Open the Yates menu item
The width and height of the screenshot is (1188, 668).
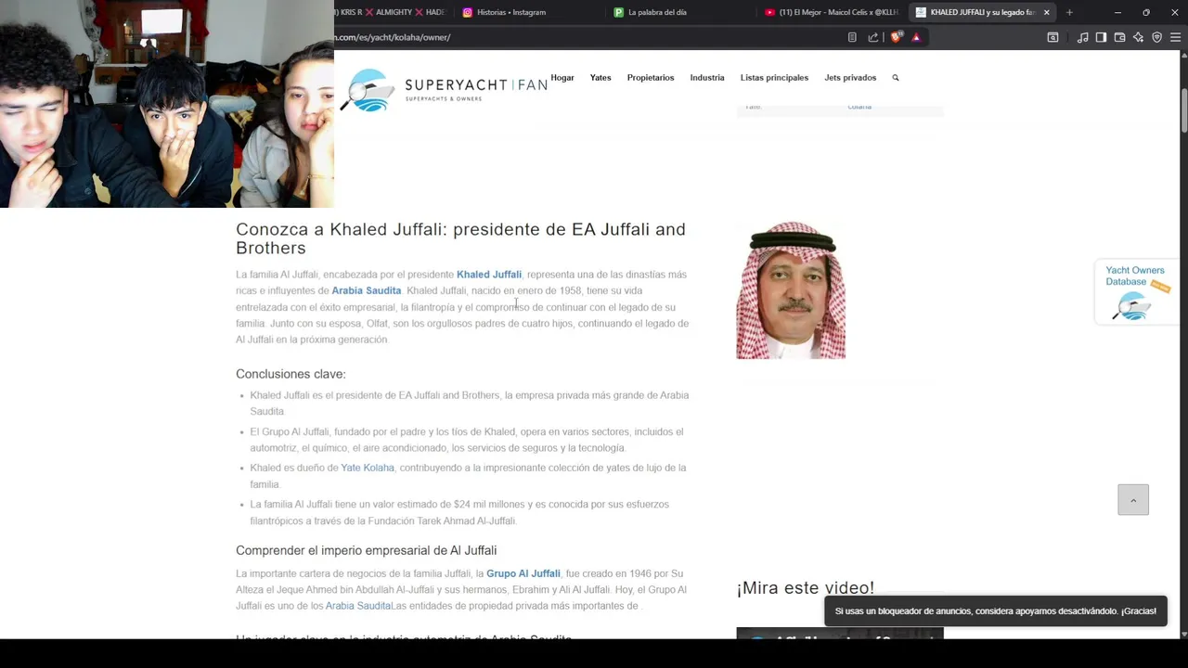point(600,78)
